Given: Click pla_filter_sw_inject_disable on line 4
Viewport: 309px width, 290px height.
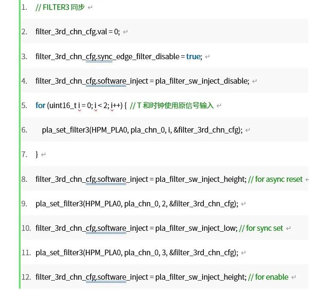Looking at the screenshot, I should click(x=202, y=81).
